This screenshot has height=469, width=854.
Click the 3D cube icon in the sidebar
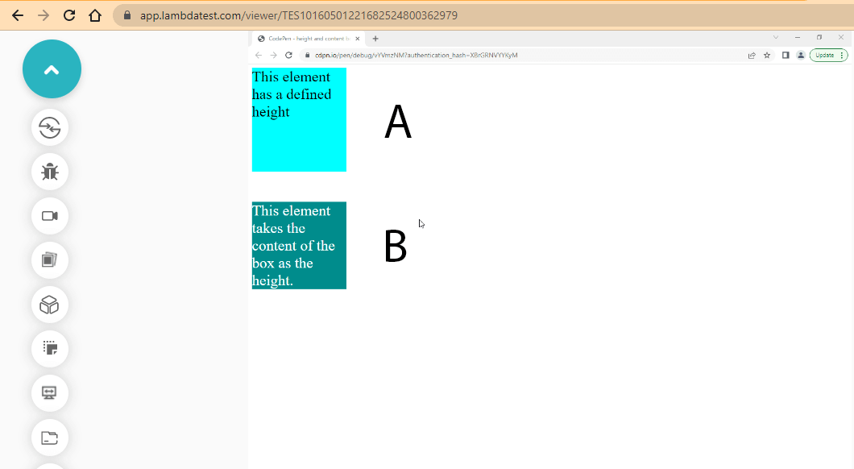click(x=50, y=305)
